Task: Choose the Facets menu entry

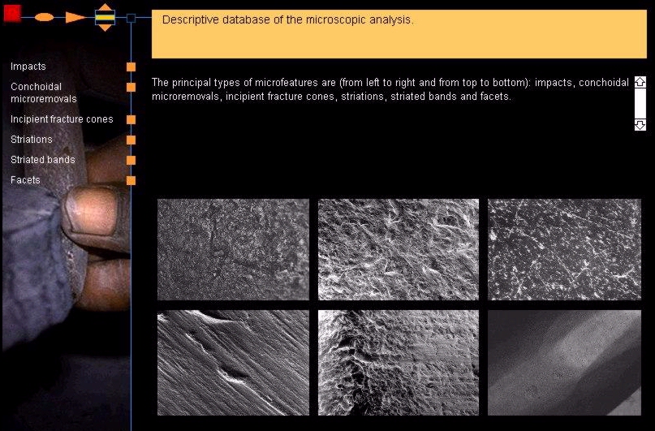Action: pos(25,180)
